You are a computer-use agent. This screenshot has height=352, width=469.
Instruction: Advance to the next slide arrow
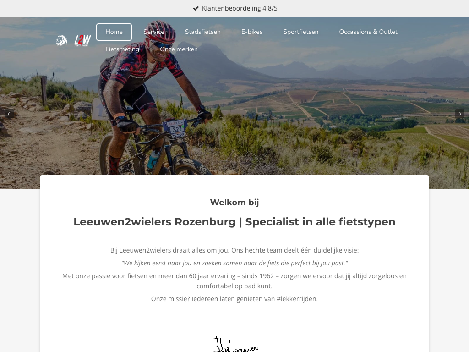tap(460, 114)
